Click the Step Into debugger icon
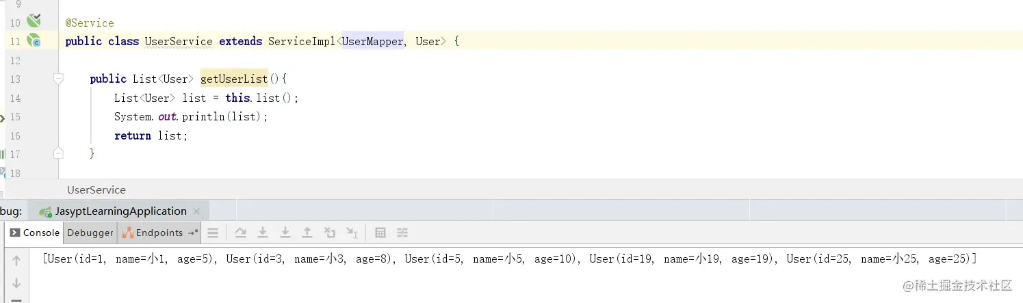This screenshot has height=303, width=1023. coord(262,233)
